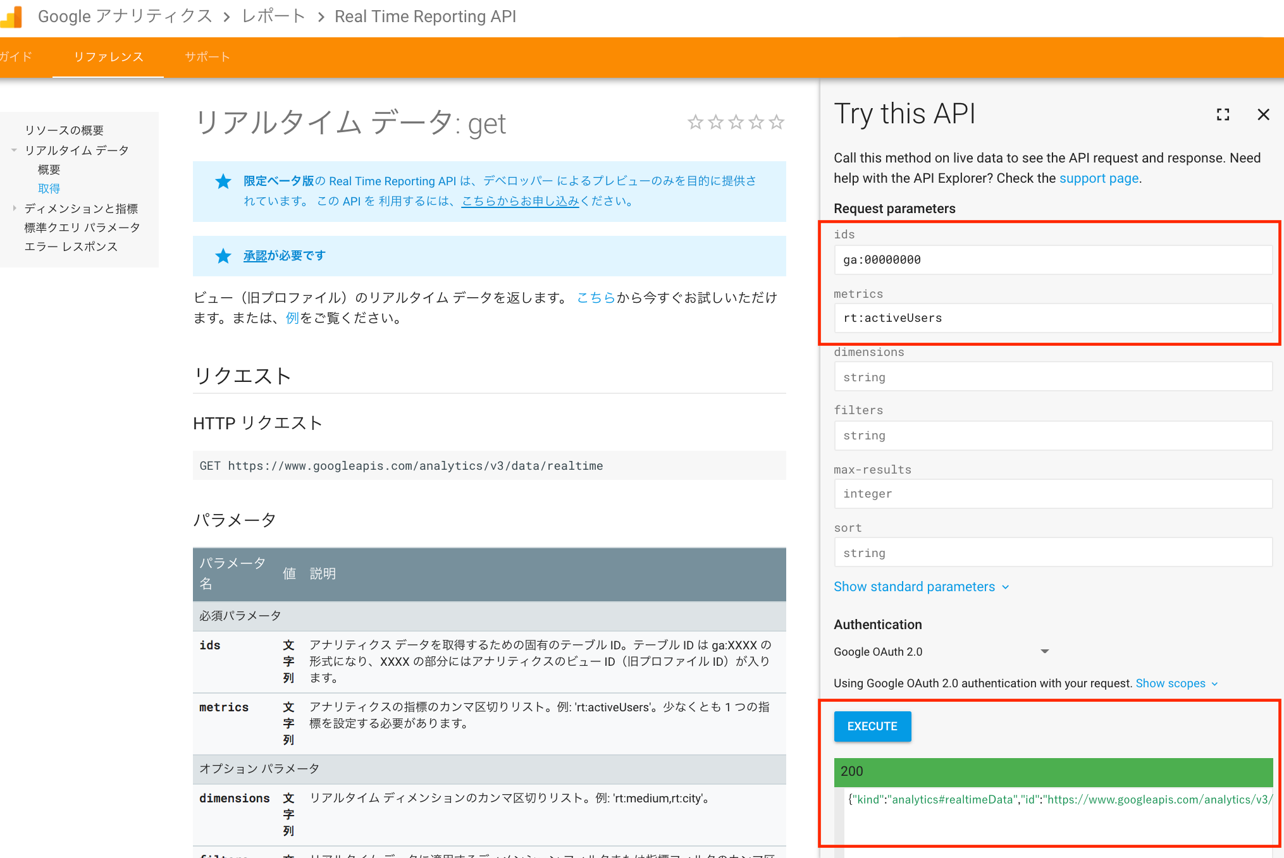Open エラー レスポンス sidebar item

coord(71,247)
